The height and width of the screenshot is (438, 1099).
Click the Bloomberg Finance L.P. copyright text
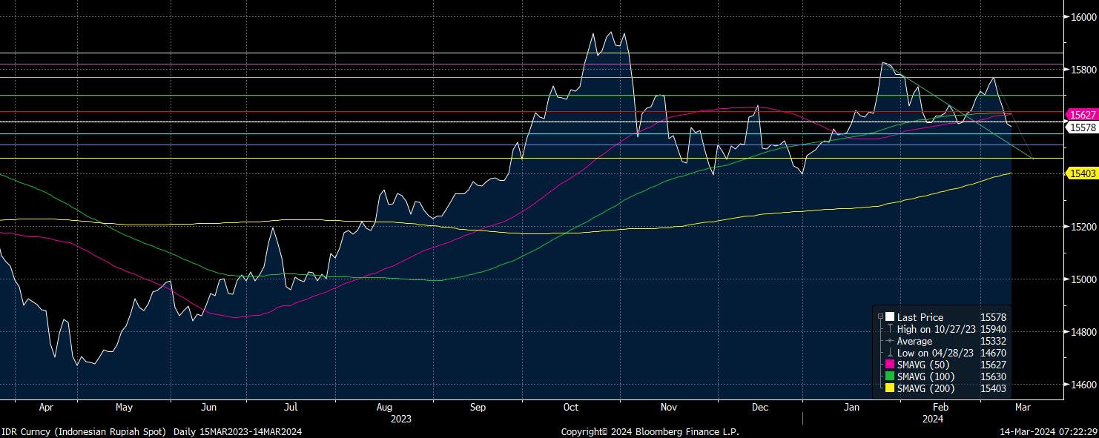pyautogui.click(x=650, y=431)
